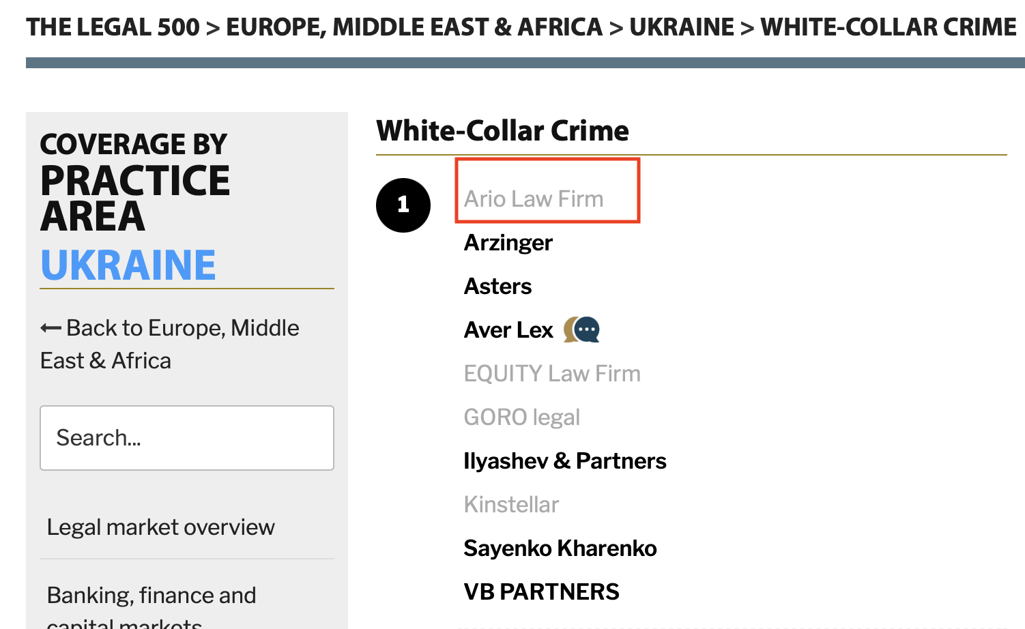Click inside the Search field
Screen dimensions: 1025x629
click(187, 438)
